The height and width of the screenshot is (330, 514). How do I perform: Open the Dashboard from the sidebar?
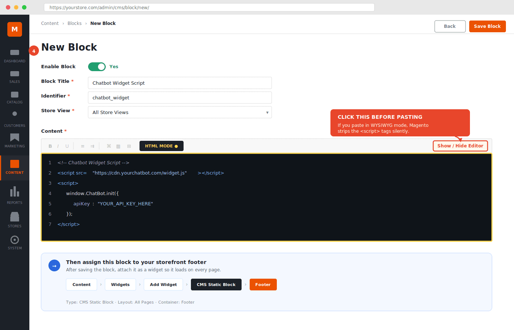coord(14,56)
